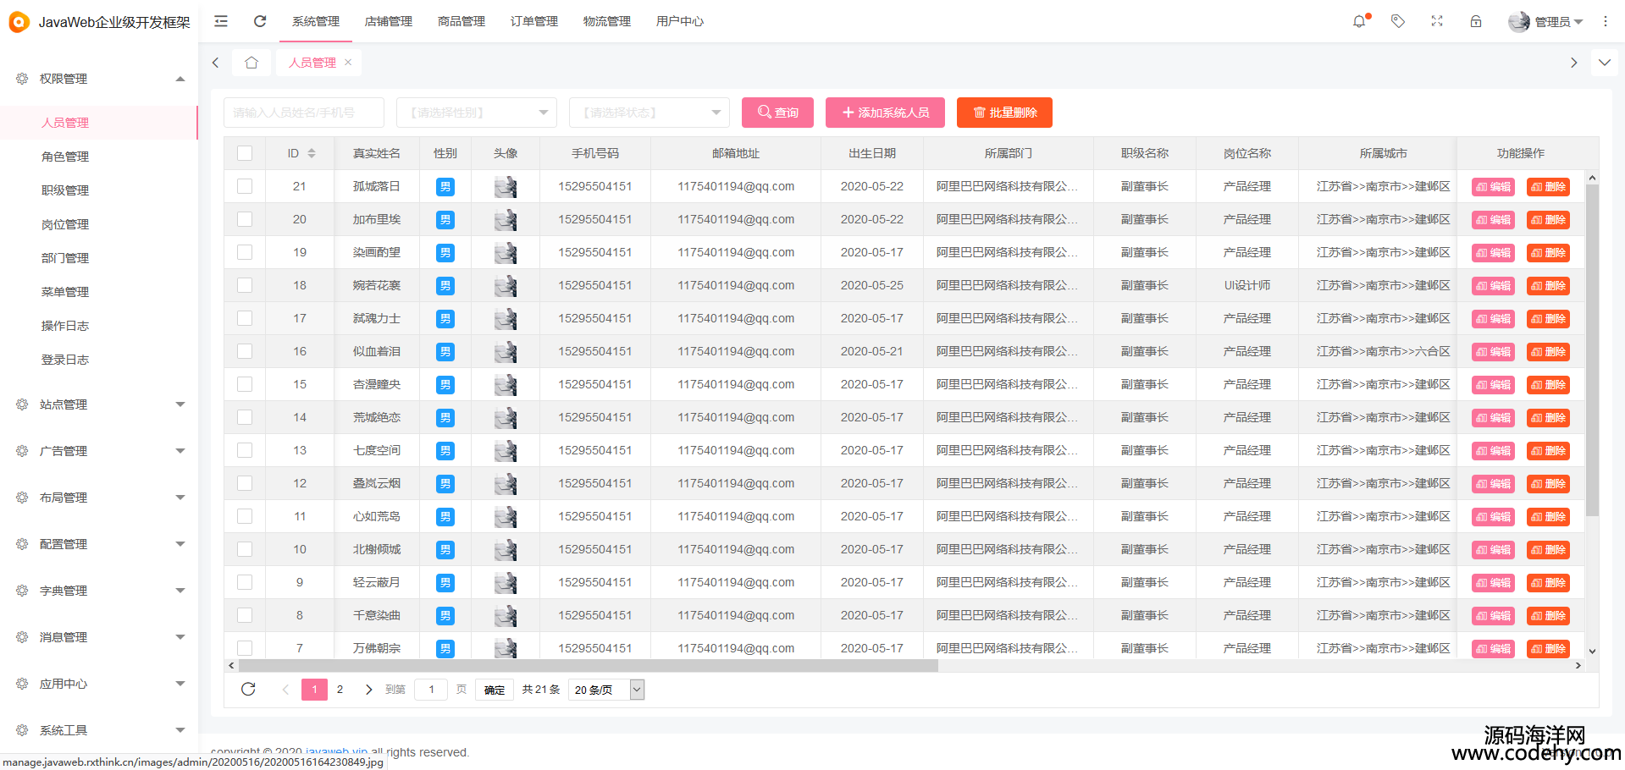Close the 人员管理 tab
The width and height of the screenshot is (1625, 770).
348,63
